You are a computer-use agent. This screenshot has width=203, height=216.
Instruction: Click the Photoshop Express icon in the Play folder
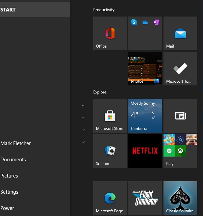point(180,139)
